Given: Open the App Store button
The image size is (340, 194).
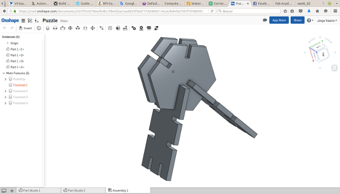Looking at the screenshot, I should (279, 20).
